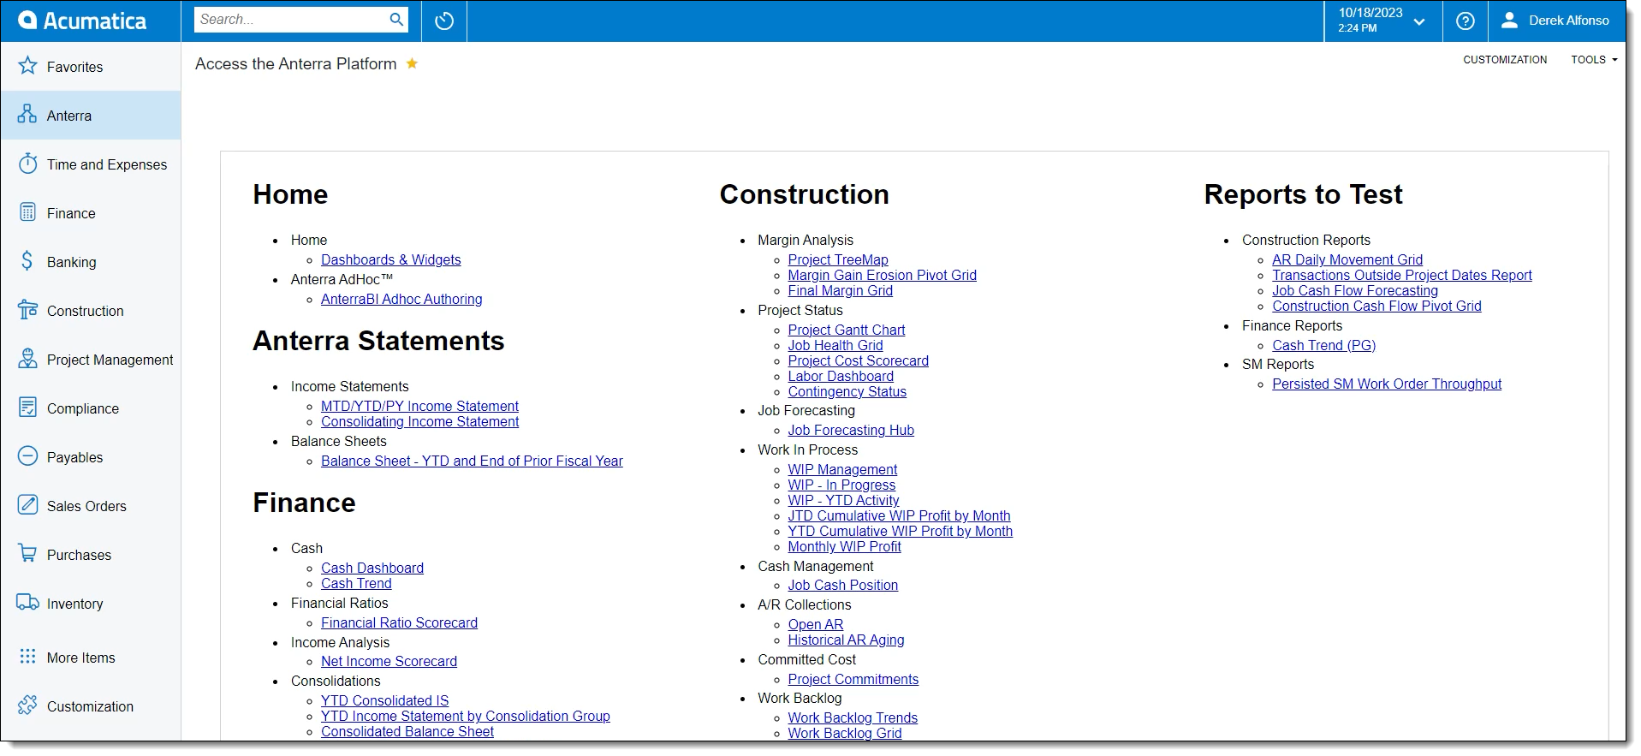Image resolution: width=1641 pixels, height=756 pixels.
Task: Open Final Margin Grid link
Action: click(840, 290)
